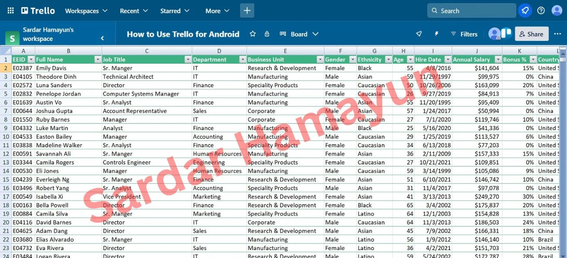
Task: Open the Annual Salary filter dropdown
Action: 498,59
